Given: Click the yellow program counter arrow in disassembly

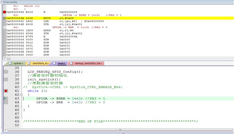Looking at the screenshot, I should coord(5,18).
